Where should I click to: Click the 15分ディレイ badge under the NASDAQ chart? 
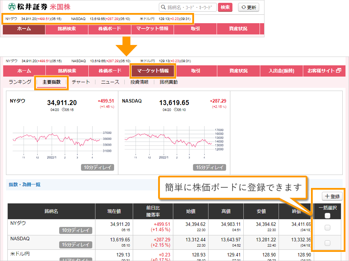click(210, 167)
